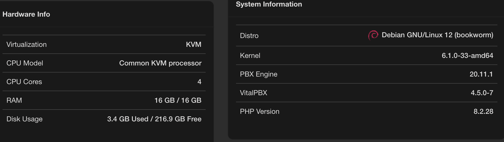The image size is (504, 142).
Task: Click the Kernel row label
Action: [250, 56]
